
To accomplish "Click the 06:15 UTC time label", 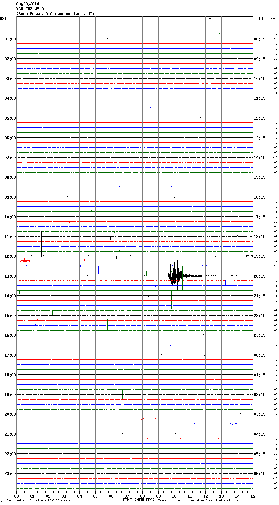I will [x=260, y=474].
